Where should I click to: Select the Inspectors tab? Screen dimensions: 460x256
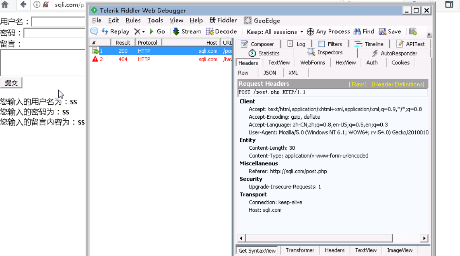pos(325,52)
